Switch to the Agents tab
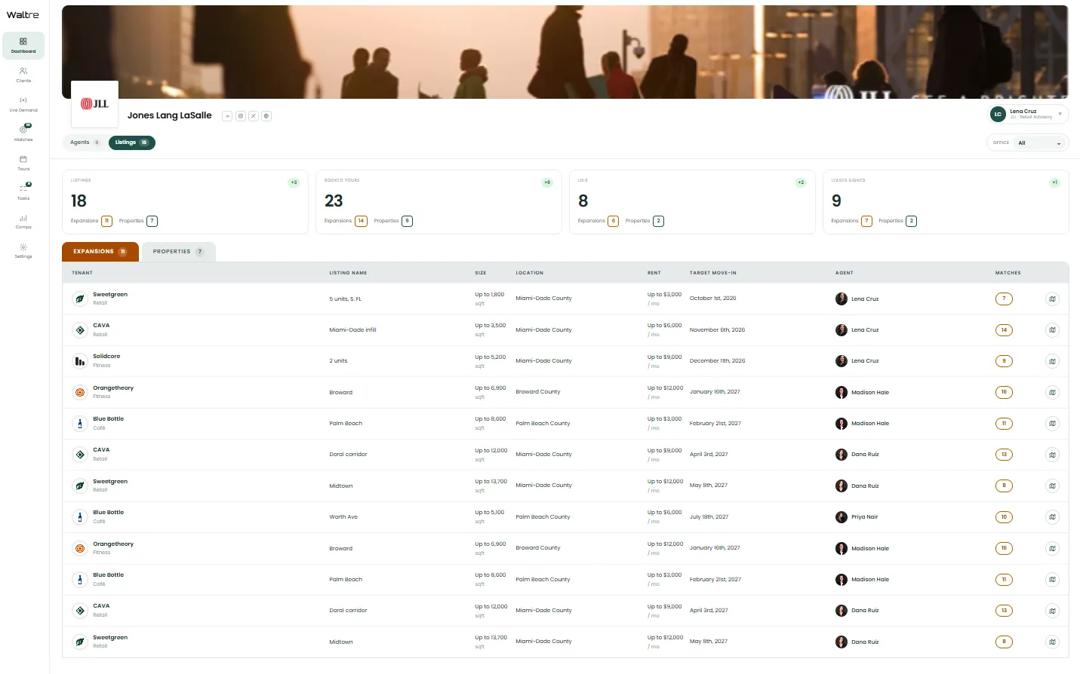The height and width of the screenshot is (674, 1080). pos(85,142)
